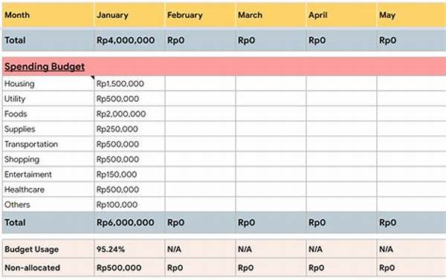Click the February column header
The height and width of the screenshot is (280, 446).
coord(200,15)
